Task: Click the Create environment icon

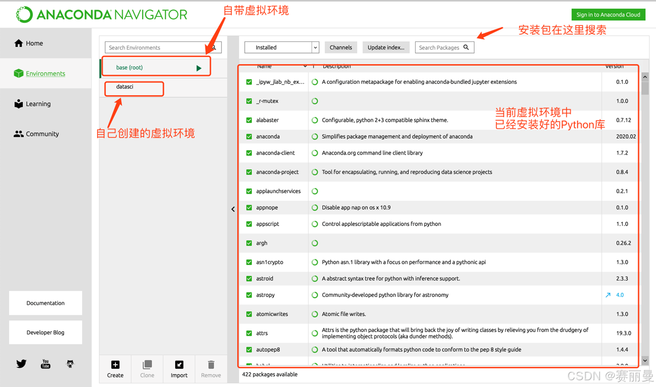Action: (115, 365)
